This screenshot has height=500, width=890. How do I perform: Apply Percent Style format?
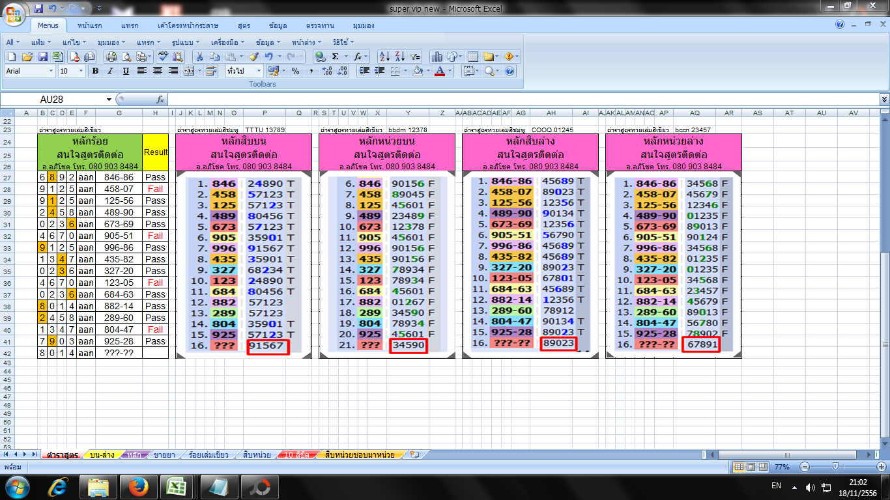[295, 71]
